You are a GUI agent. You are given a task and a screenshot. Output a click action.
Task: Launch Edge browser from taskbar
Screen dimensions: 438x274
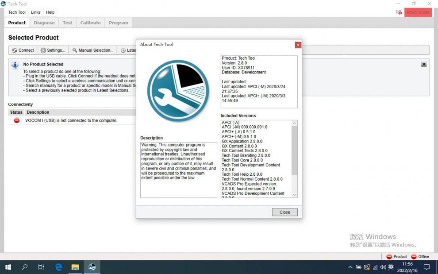[x=58, y=267]
